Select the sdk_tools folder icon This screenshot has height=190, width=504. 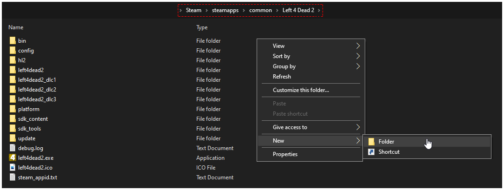point(13,129)
